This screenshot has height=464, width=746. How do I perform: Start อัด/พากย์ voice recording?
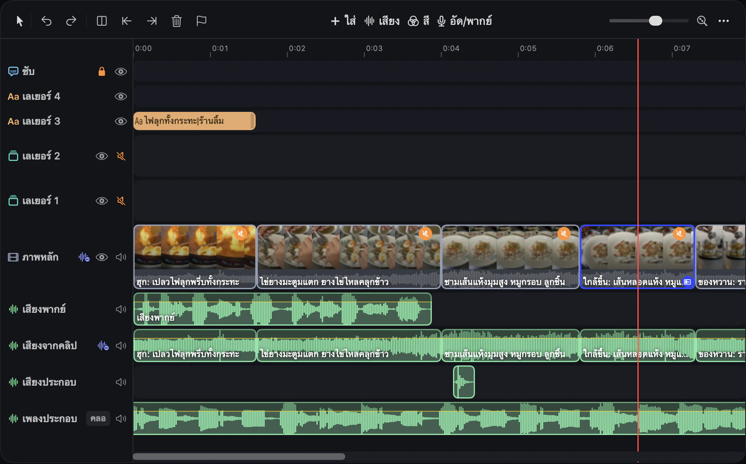[465, 21]
